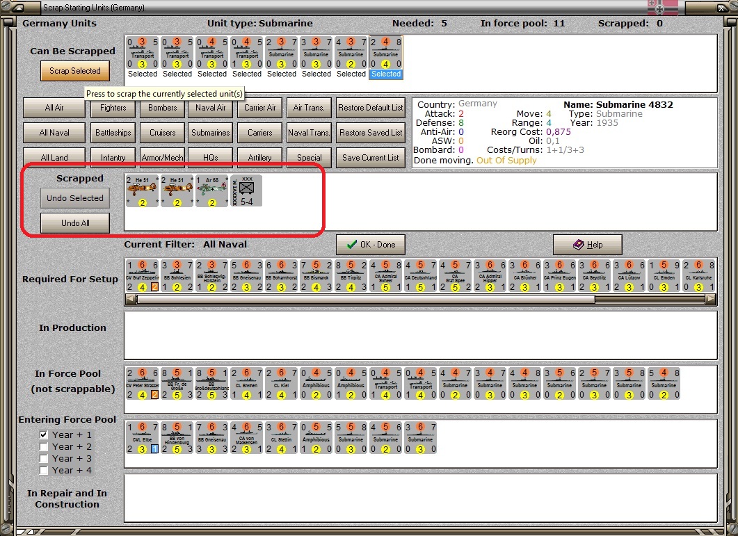Image resolution: width=738 pixels, height=536 pixels.
Task: Select the CV Peter Strasser counter
Action: (143, 384)
